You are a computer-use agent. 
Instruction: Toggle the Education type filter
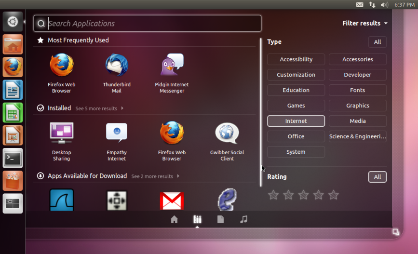click(296, 90)
